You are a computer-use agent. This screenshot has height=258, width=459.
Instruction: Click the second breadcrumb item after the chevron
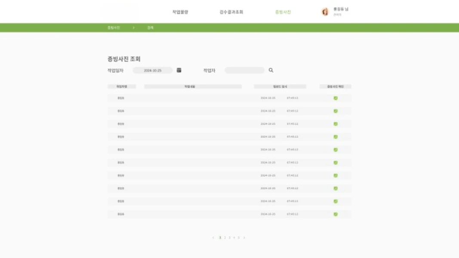[150, 28]
